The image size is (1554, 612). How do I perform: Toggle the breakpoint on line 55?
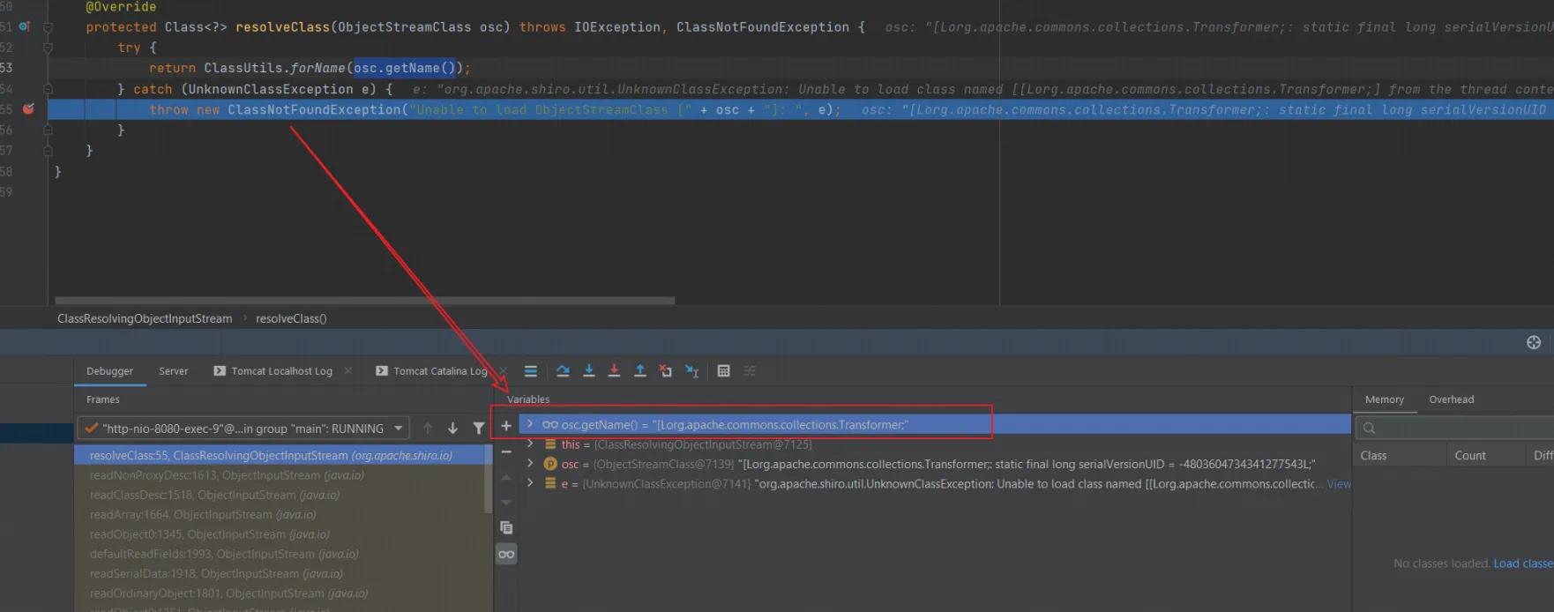[x=28, y=109]
